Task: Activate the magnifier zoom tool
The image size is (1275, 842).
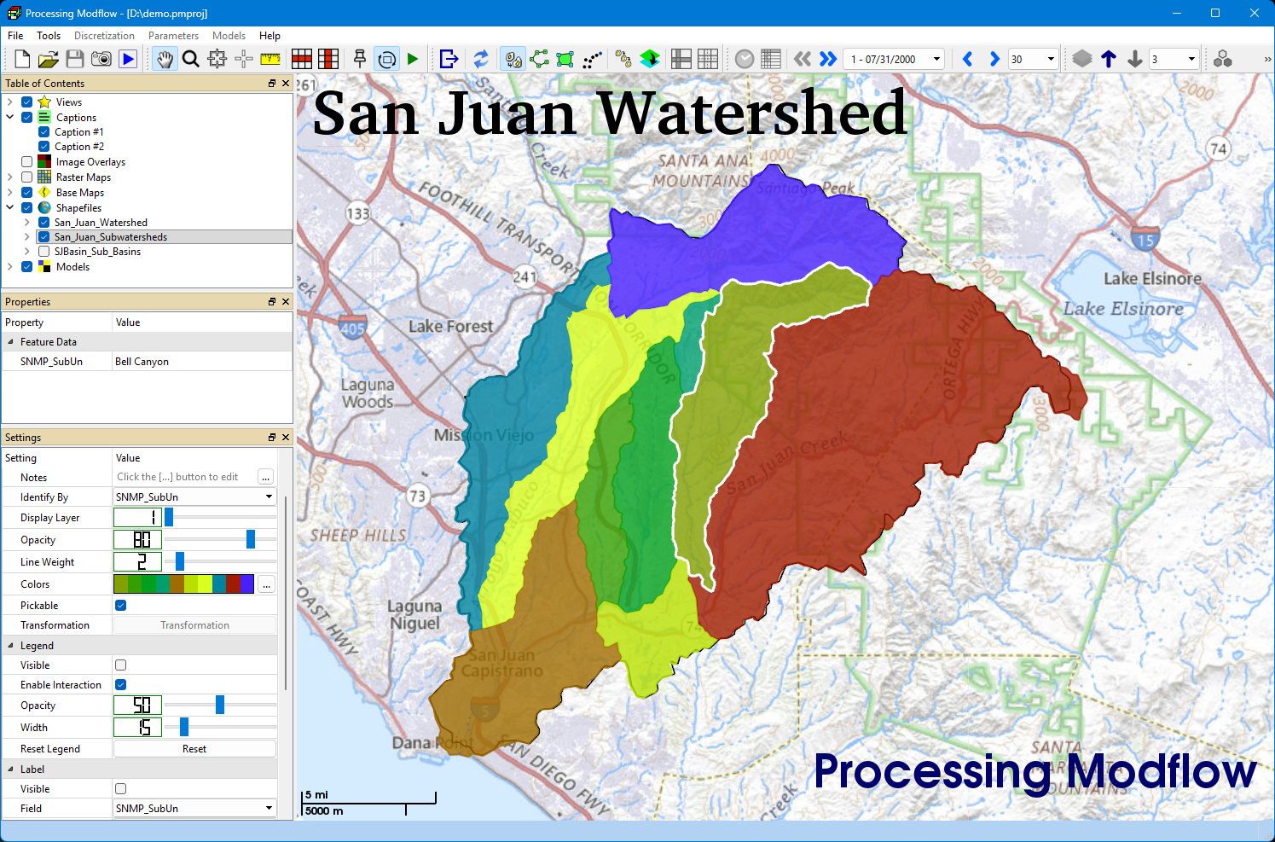Action: click(x=191, y=59)
